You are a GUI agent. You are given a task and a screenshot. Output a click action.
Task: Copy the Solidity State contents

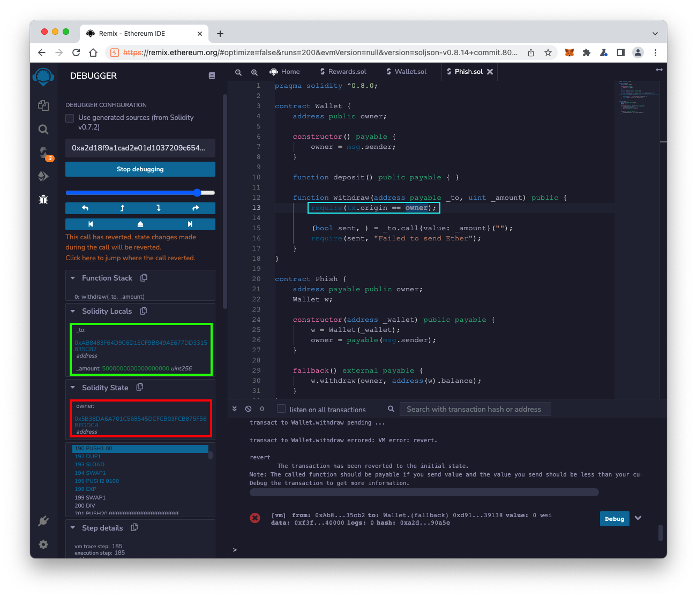click(140, 387)
